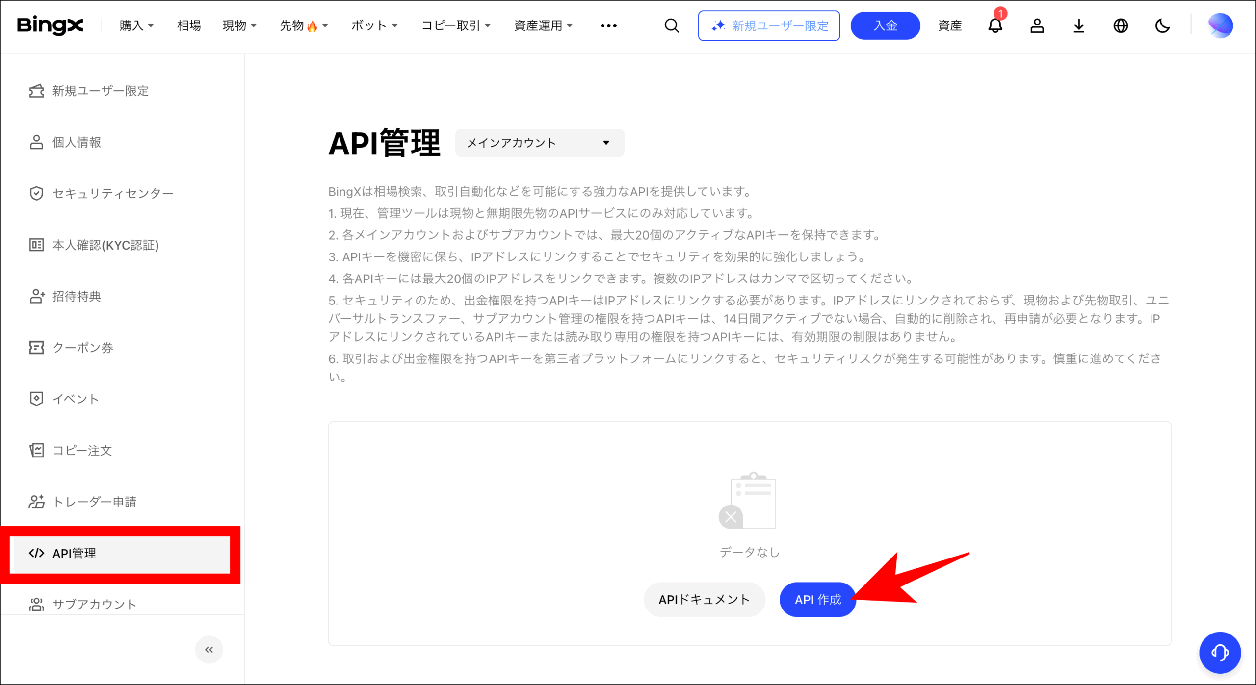Select クーポン券 sidebar label

pos(83,348)
